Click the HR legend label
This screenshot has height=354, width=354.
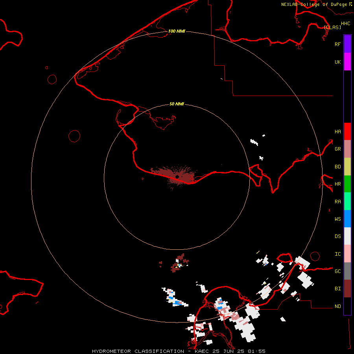tap(337, 184)
